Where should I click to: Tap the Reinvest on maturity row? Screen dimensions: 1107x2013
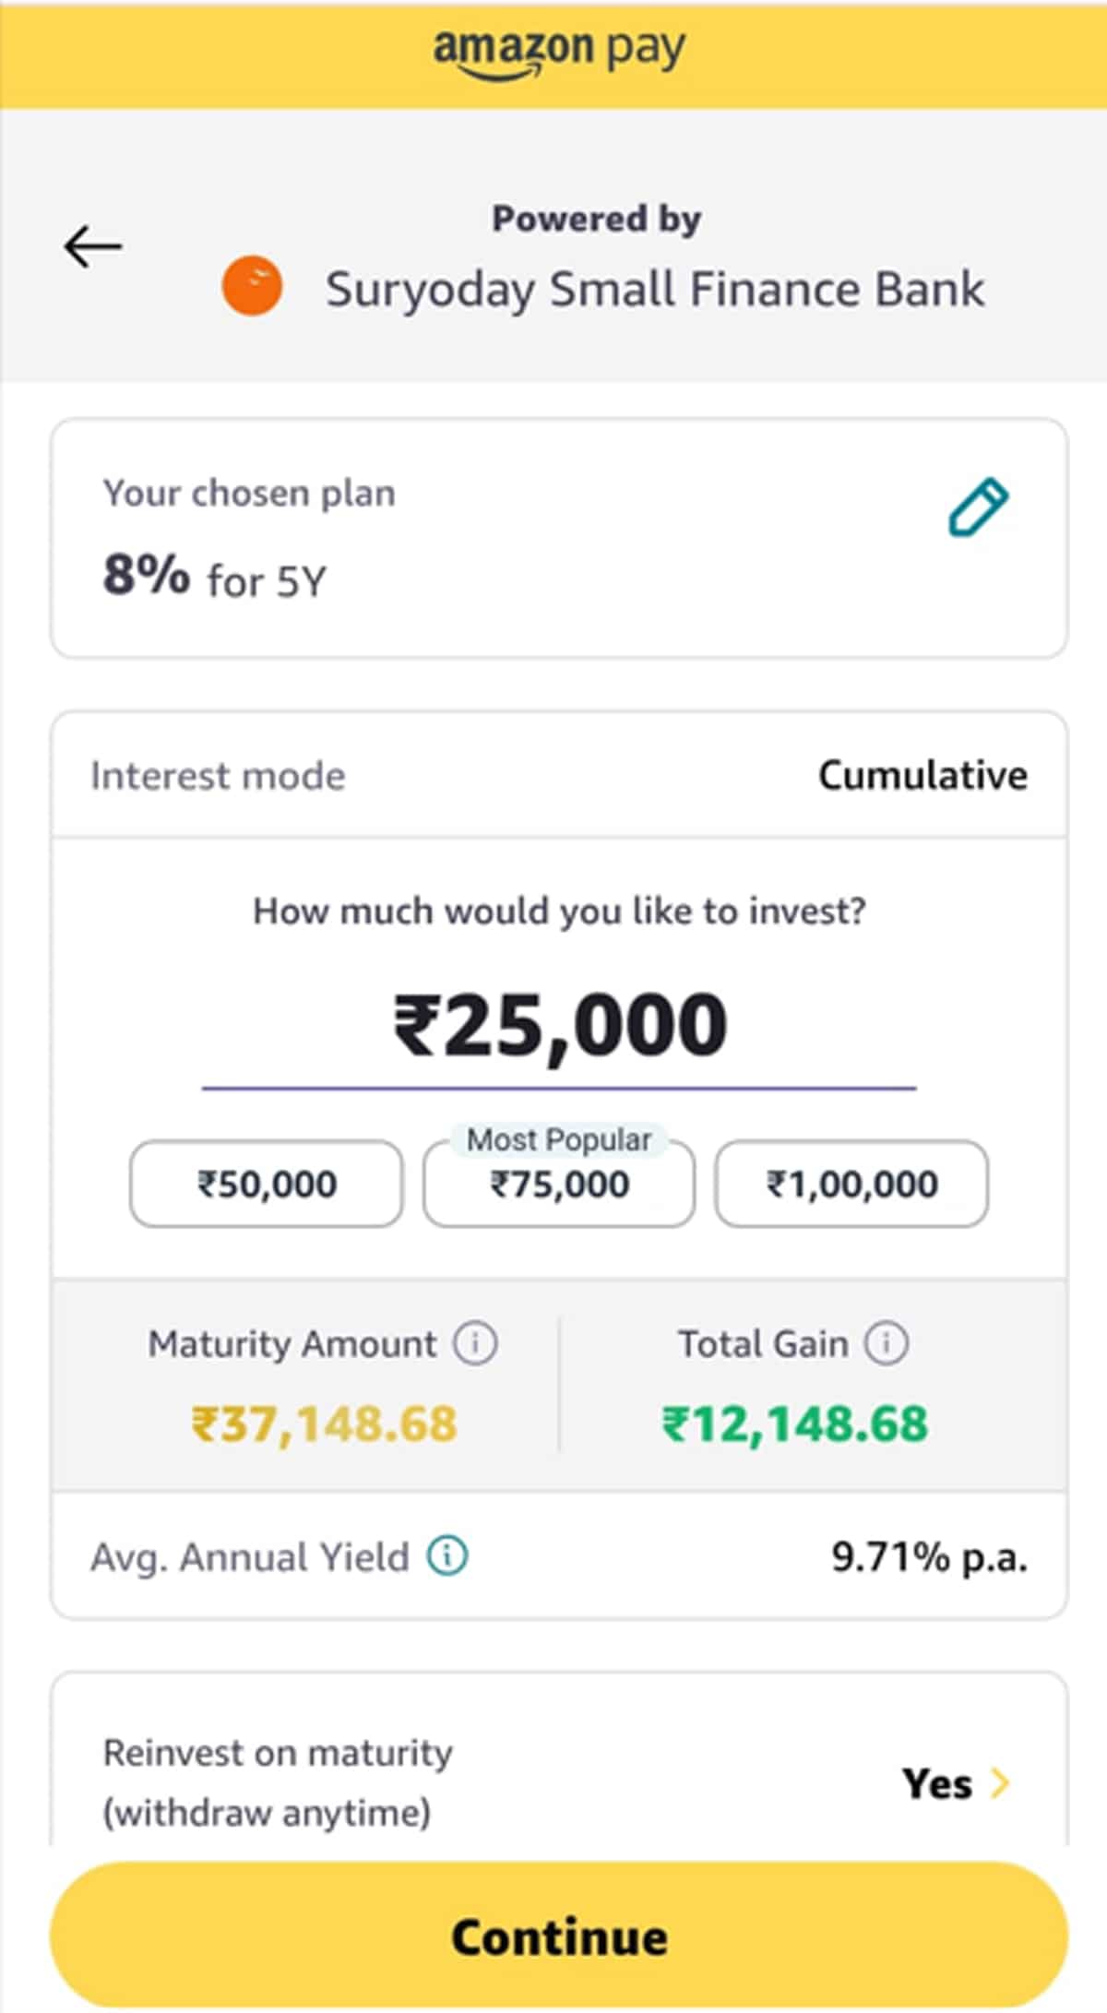369,1782
